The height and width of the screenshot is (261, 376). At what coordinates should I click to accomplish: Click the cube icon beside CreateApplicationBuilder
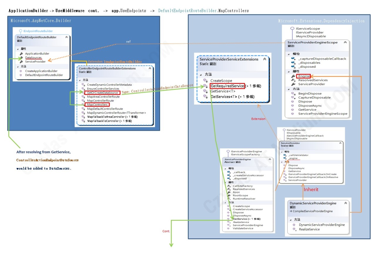[x=21, y=71]
